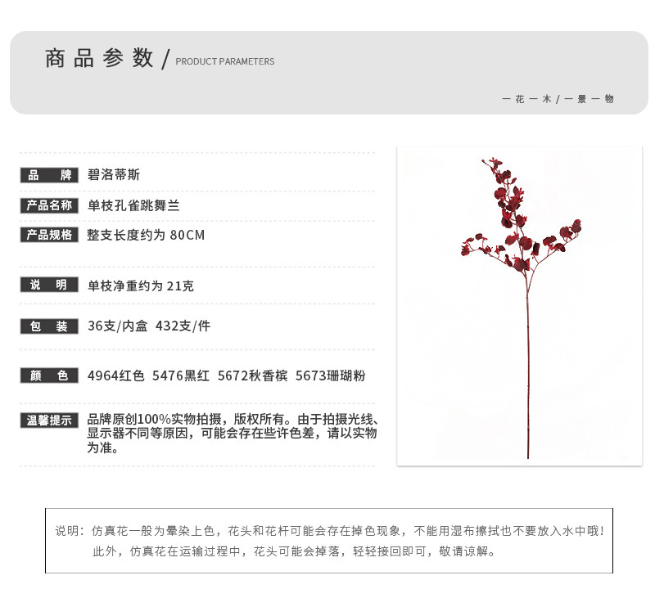Open the red orchid branch product image
The image size is (655, 598).
(x=519, y=306)
